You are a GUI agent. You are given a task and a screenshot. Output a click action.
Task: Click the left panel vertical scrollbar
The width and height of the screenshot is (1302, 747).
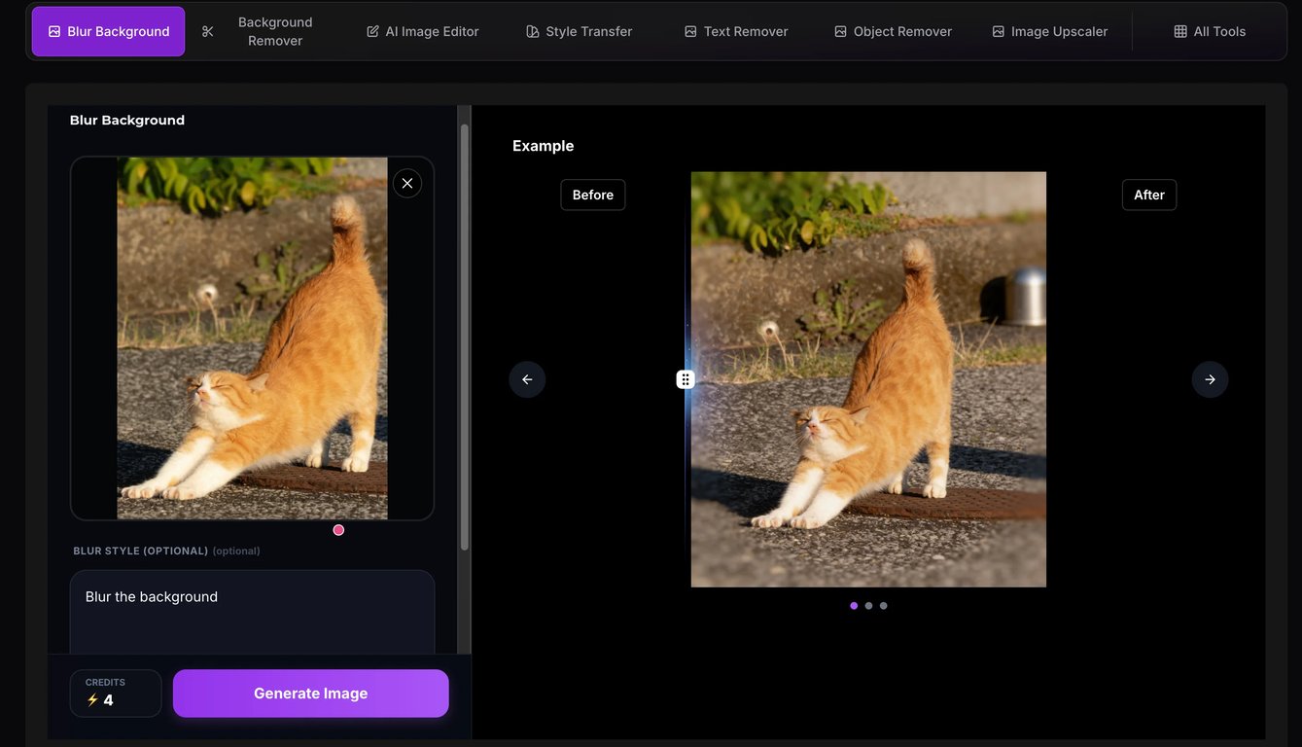[x=465, y=336]
